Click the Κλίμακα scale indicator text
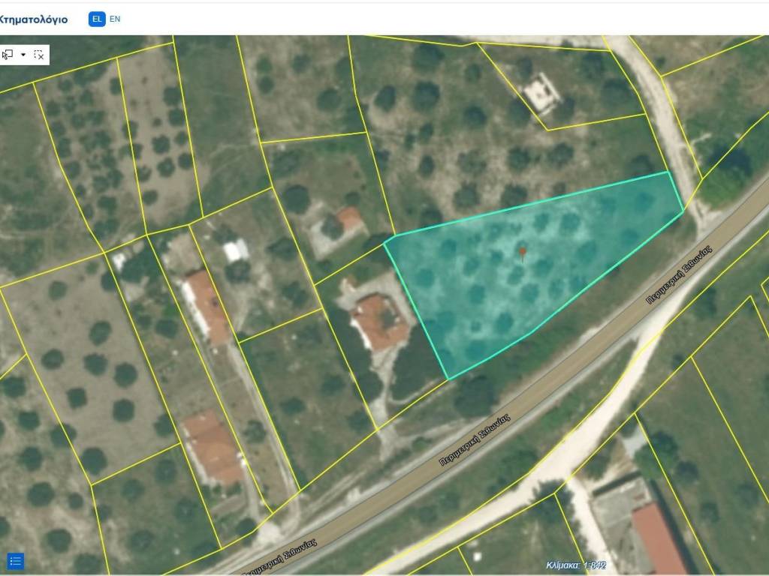This screenshot has width=769, height=576. (576, 565)
